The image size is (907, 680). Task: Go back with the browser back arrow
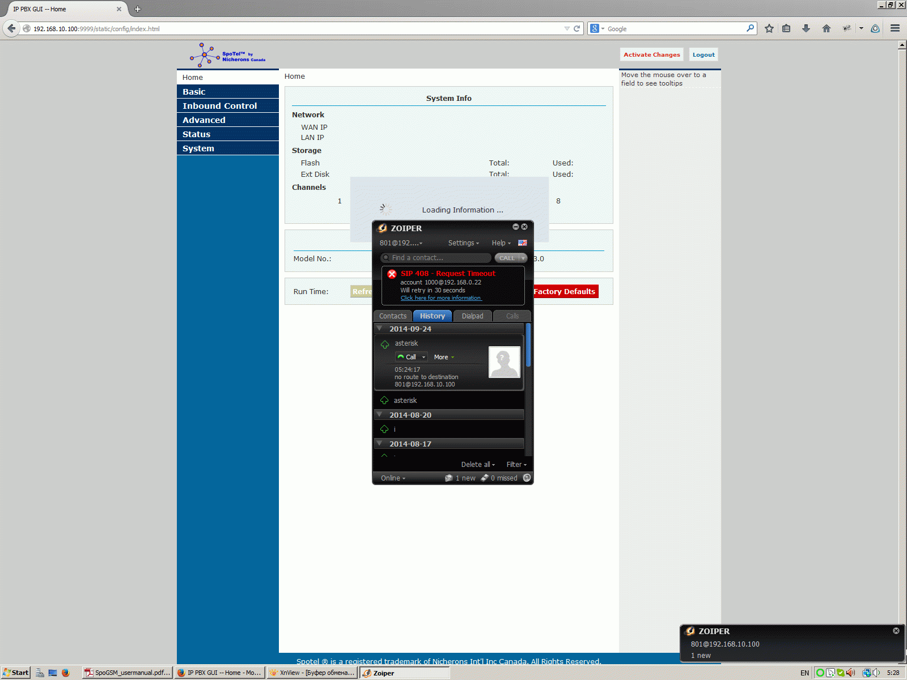pos(11,28)
